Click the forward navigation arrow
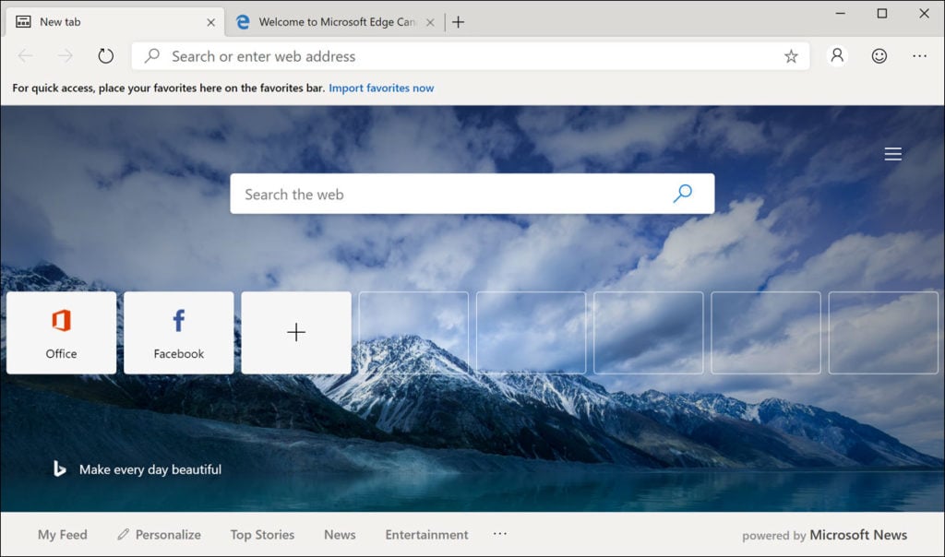This screenshot has height=557, width=945. (x=64, y=55)
